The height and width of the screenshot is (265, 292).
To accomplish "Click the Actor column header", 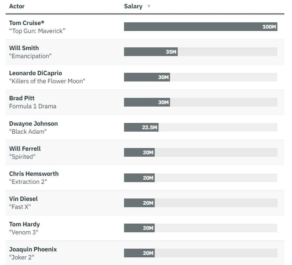I will click(x=17, y=6).
